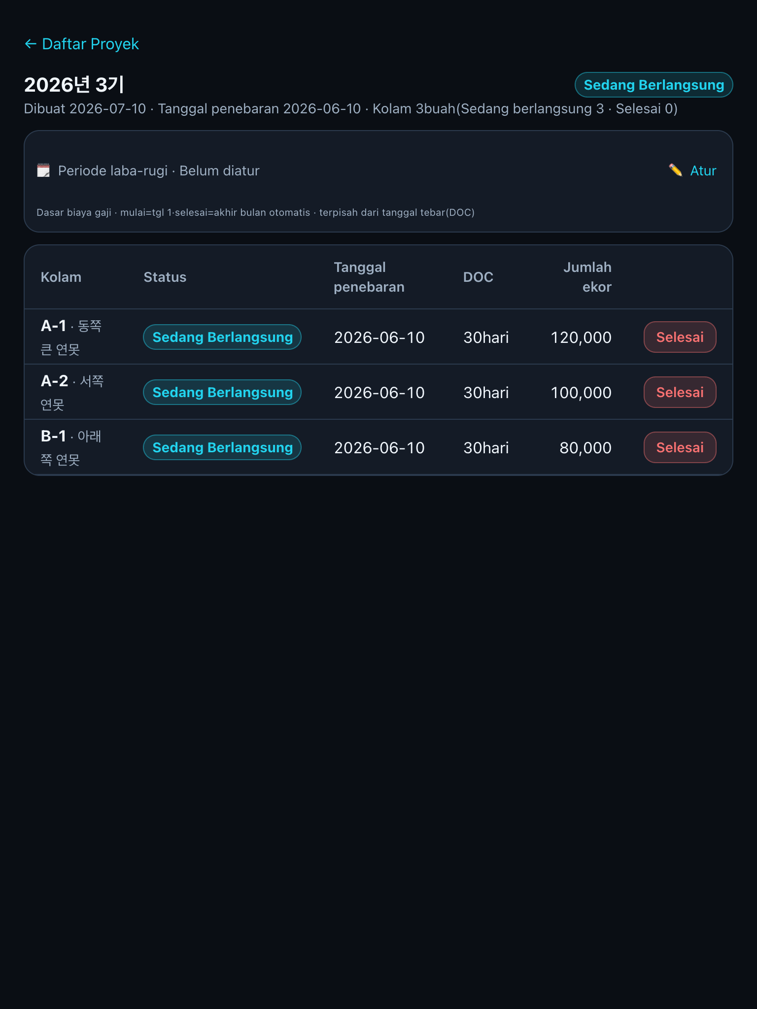Viewport: 757px width, 1009px height.
Task: Click the A-2 row 30hari value
Action: (x=486, y=393)
